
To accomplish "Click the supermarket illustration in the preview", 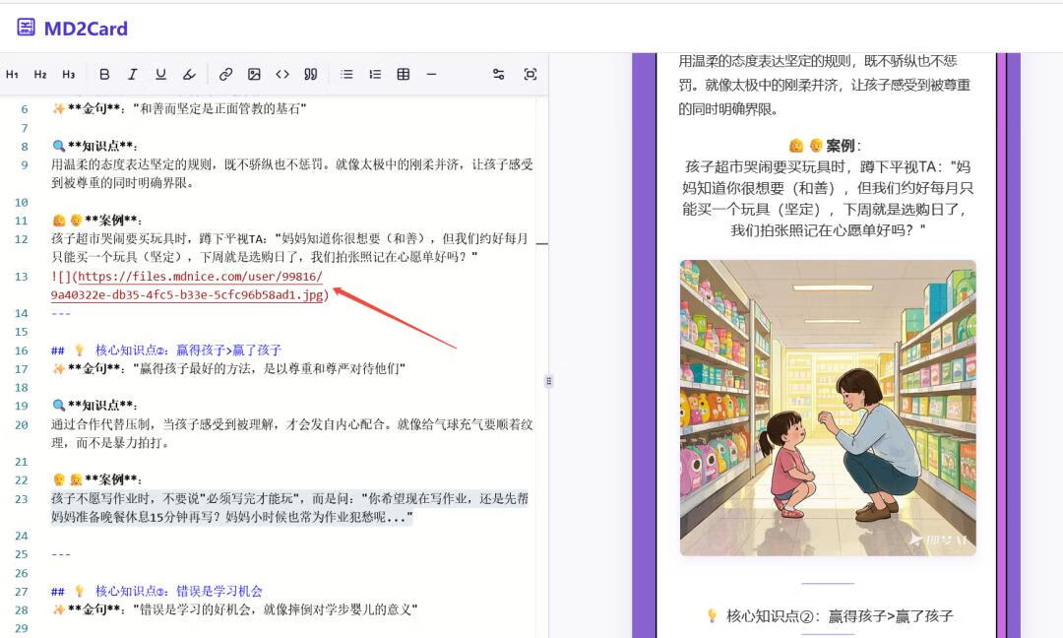I will coord(827,408).
